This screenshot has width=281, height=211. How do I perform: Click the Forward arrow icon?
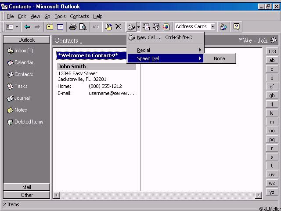[x=37, y=27]
